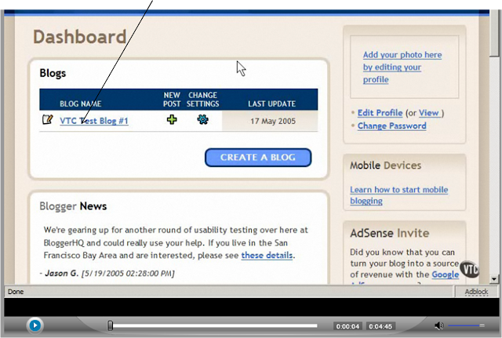Click the video progress slider handle
This screenshot has width=502, height=338.
110,325
